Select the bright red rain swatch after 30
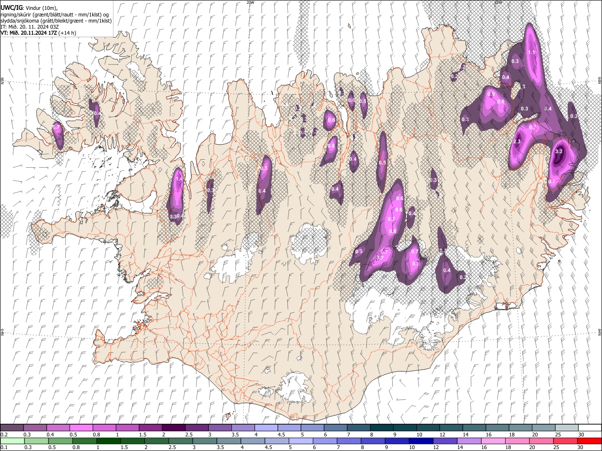The height and width of the screenshot is (451, 602). (589, 441)
